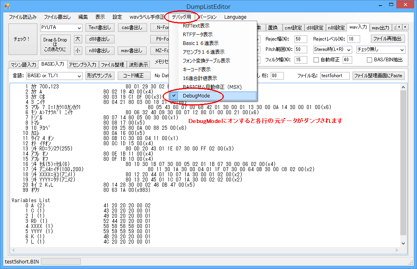Enable the 自動修正 checkbox
Screen dimensions: 417x269
pyautogui.click(x=316, y=60)
